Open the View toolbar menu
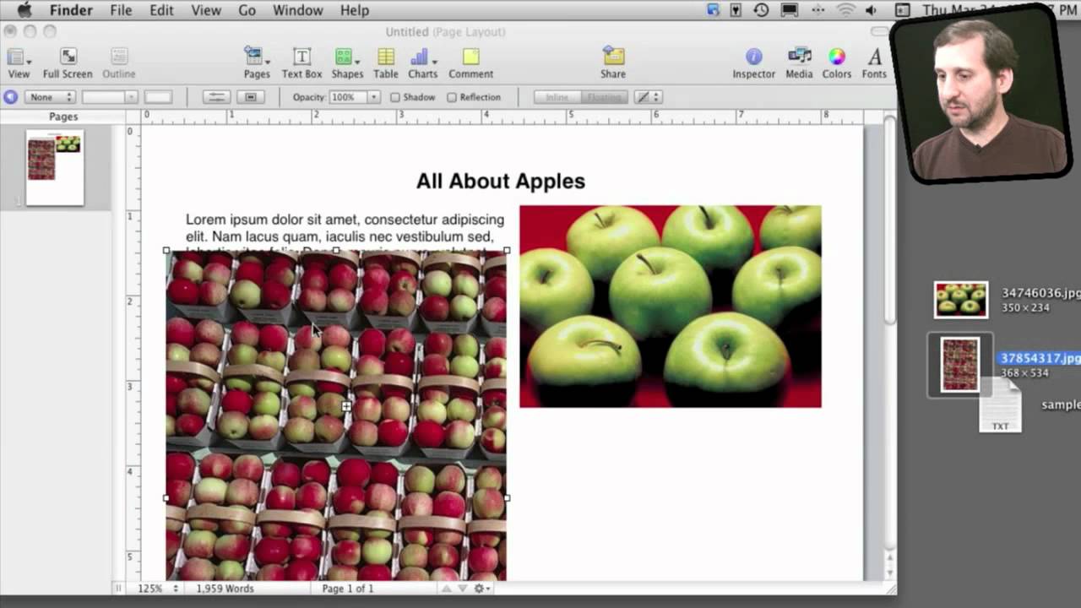Viewport: 1081px width, 608px height. click(x=19, y=63)
